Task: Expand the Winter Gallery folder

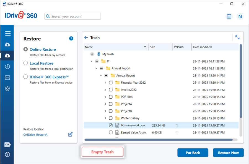Action: pyautogui.click(x=105, y=118)
